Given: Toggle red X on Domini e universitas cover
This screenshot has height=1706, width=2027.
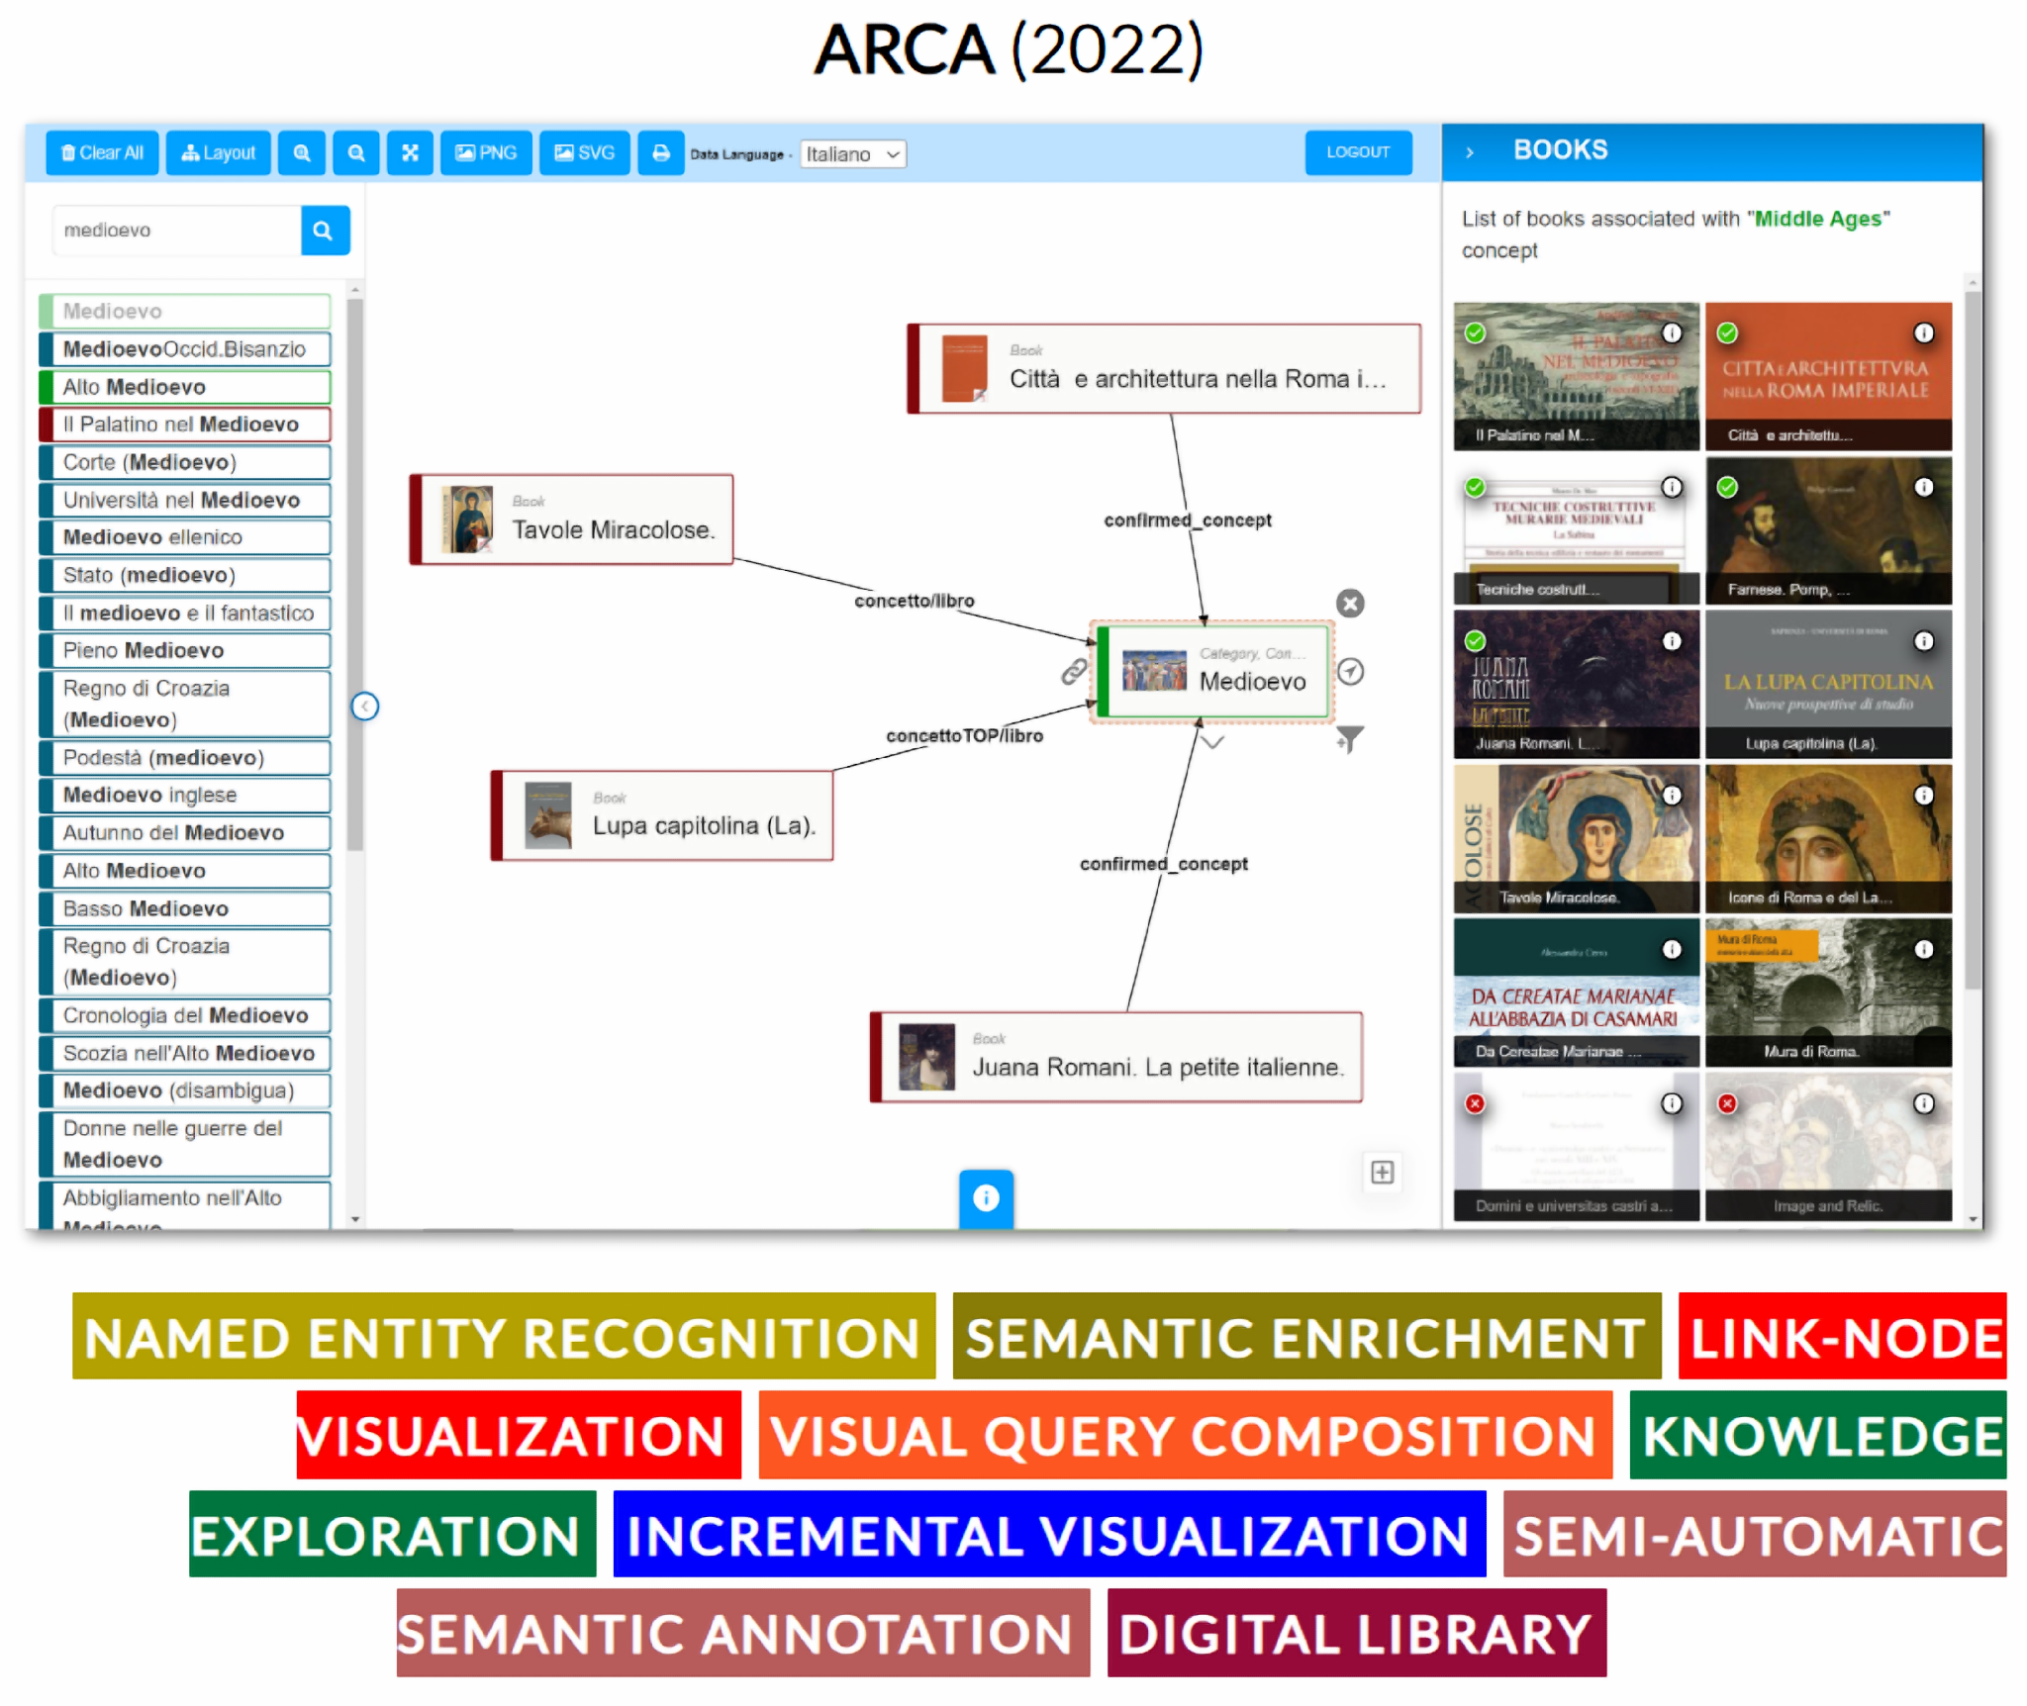Looking at the screenshot, I should tap(1475, 1103).
